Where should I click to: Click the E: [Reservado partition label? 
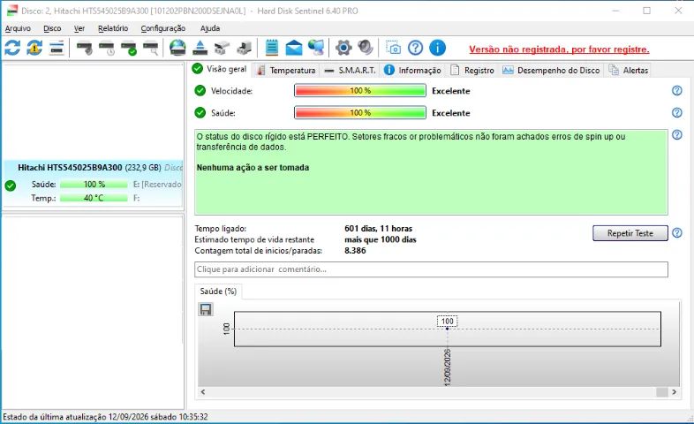(157, 184)
